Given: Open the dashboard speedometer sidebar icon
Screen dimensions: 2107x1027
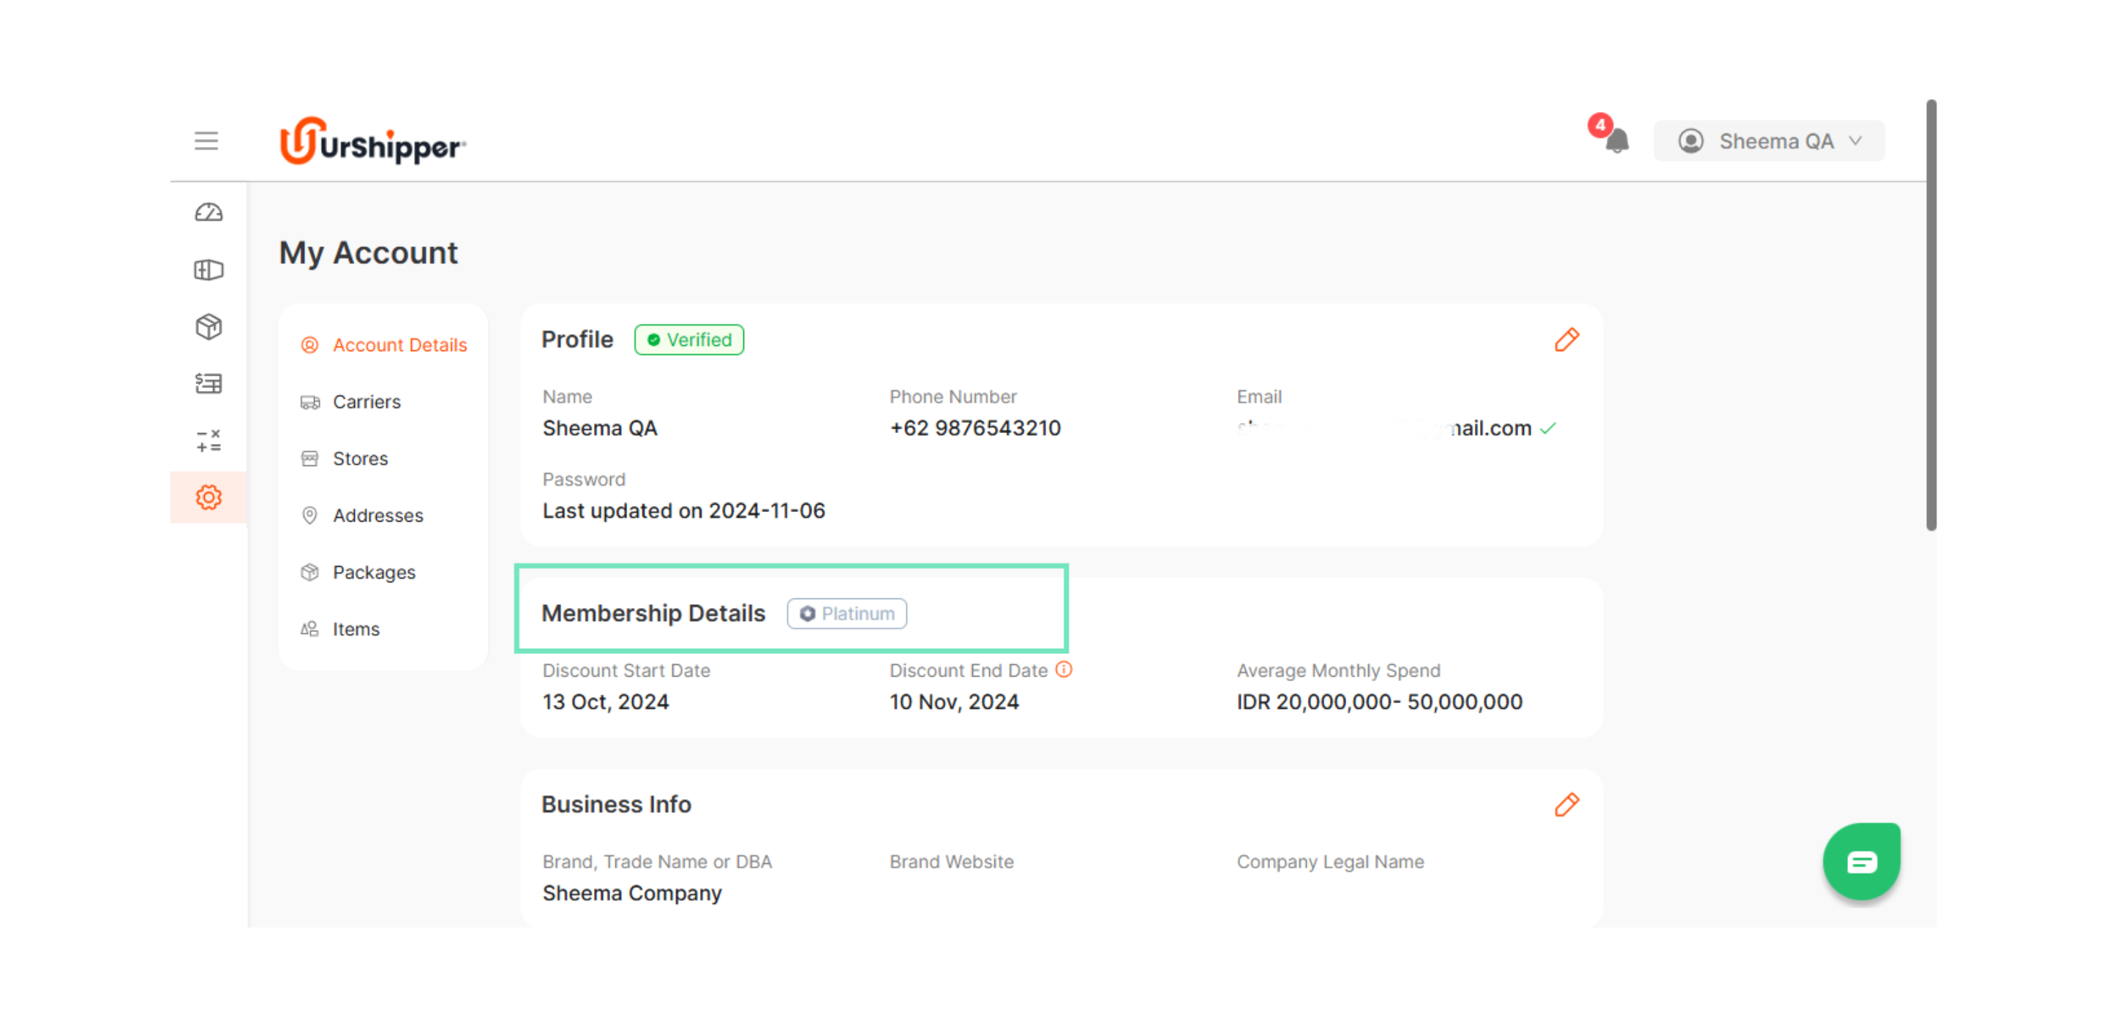Looking at the screenshot, I should tap(209, 213).
